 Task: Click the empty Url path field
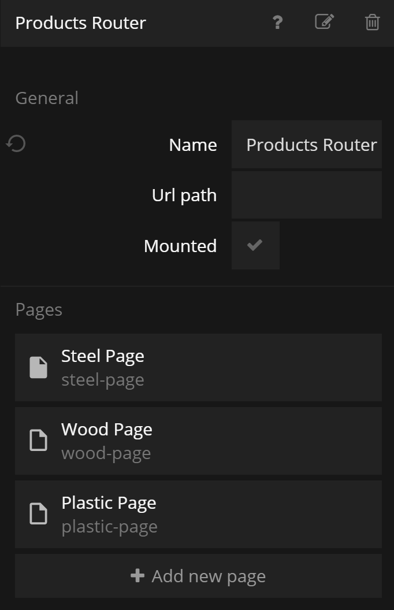click(x=307, y=195)
